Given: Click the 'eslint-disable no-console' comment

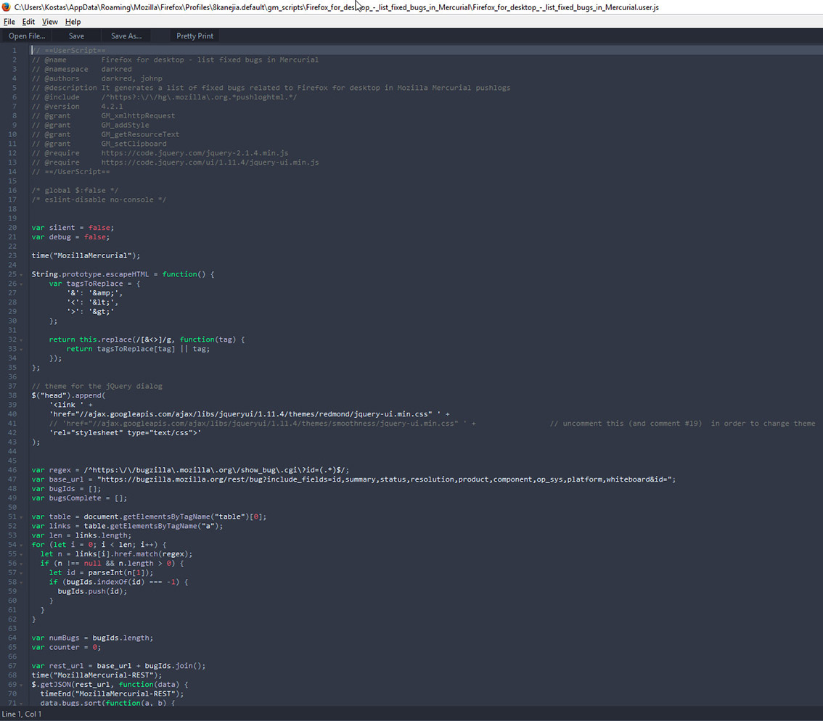Looking at the screenshot, I should click(x=99, y=200).
